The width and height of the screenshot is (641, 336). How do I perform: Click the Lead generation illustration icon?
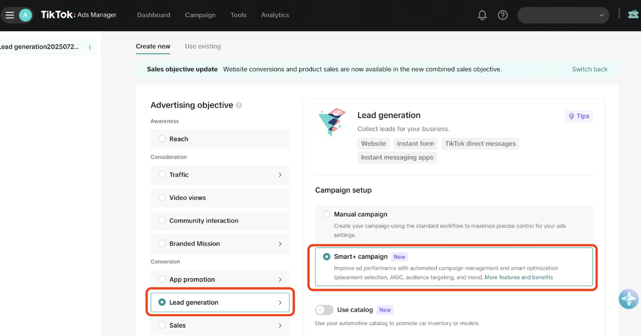coord(332,122)
